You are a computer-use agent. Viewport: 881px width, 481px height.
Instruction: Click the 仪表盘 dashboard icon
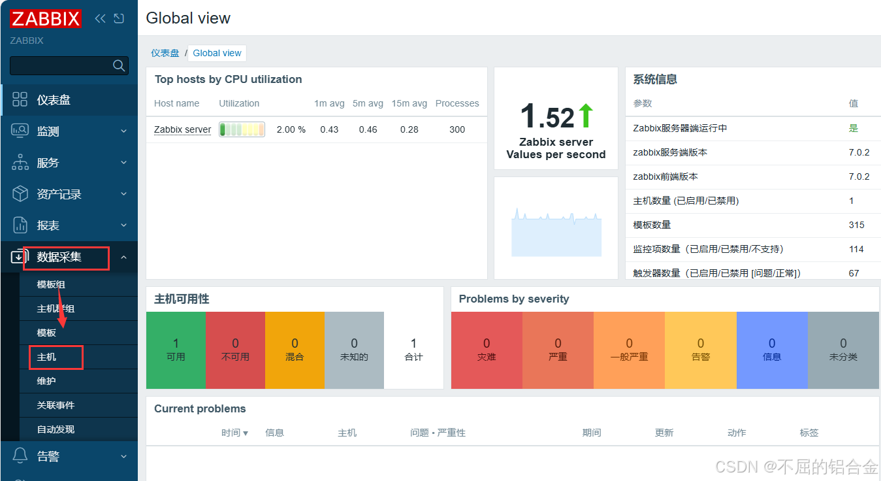[x=20, y=99]
